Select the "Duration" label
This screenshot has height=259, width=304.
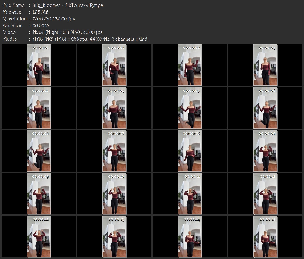[13, 26]
